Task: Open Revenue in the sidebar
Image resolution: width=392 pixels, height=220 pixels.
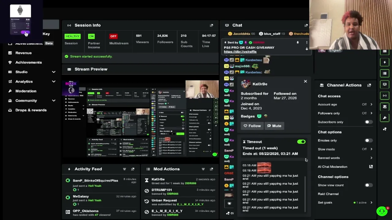Action: click(x=24, y=53)
